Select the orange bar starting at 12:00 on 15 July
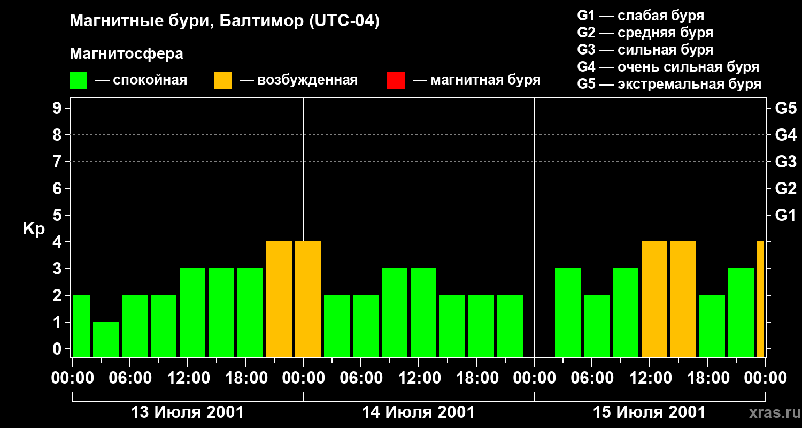The width and height of the screenshot is (802, 428). pyautogui.click(x=654, y=300)
